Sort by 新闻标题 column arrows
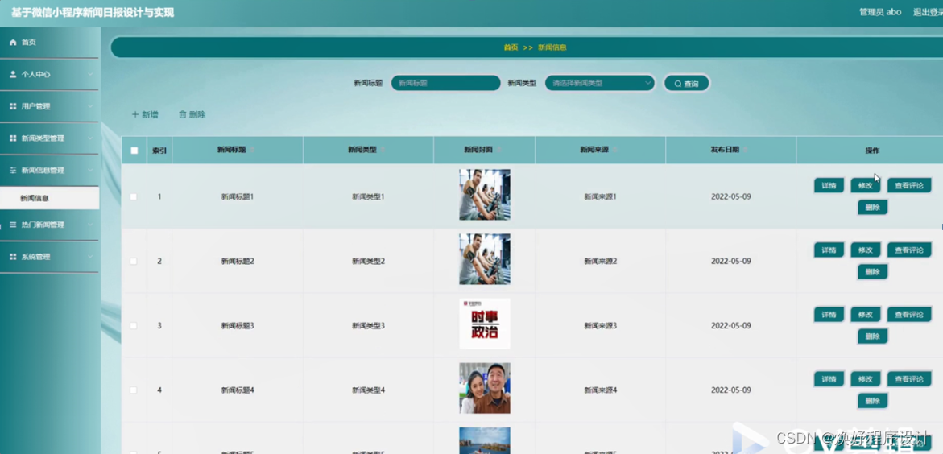943x454 pixels. 252,150
